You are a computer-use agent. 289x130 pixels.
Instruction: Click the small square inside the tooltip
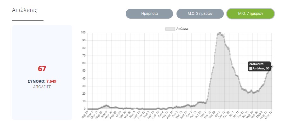click(x=251, y=68)
